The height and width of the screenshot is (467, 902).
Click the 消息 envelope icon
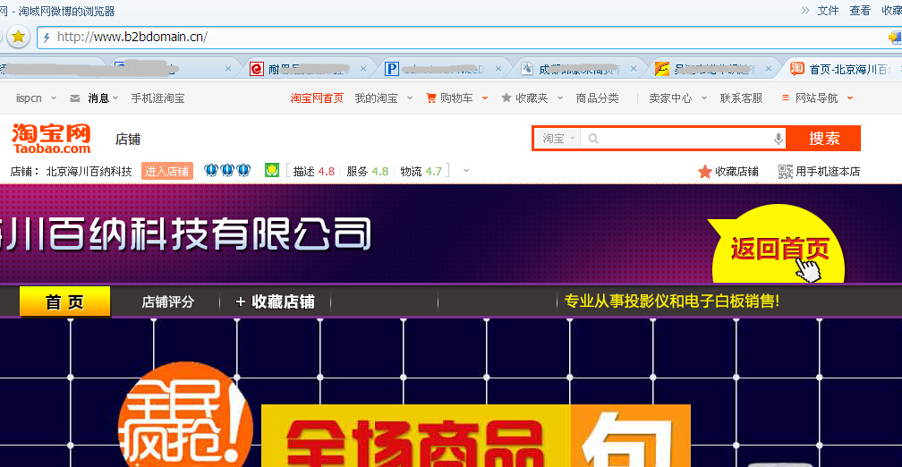[75, 98]
